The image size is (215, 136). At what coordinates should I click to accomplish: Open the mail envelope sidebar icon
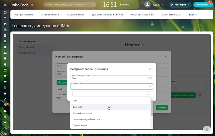[5, 47]
